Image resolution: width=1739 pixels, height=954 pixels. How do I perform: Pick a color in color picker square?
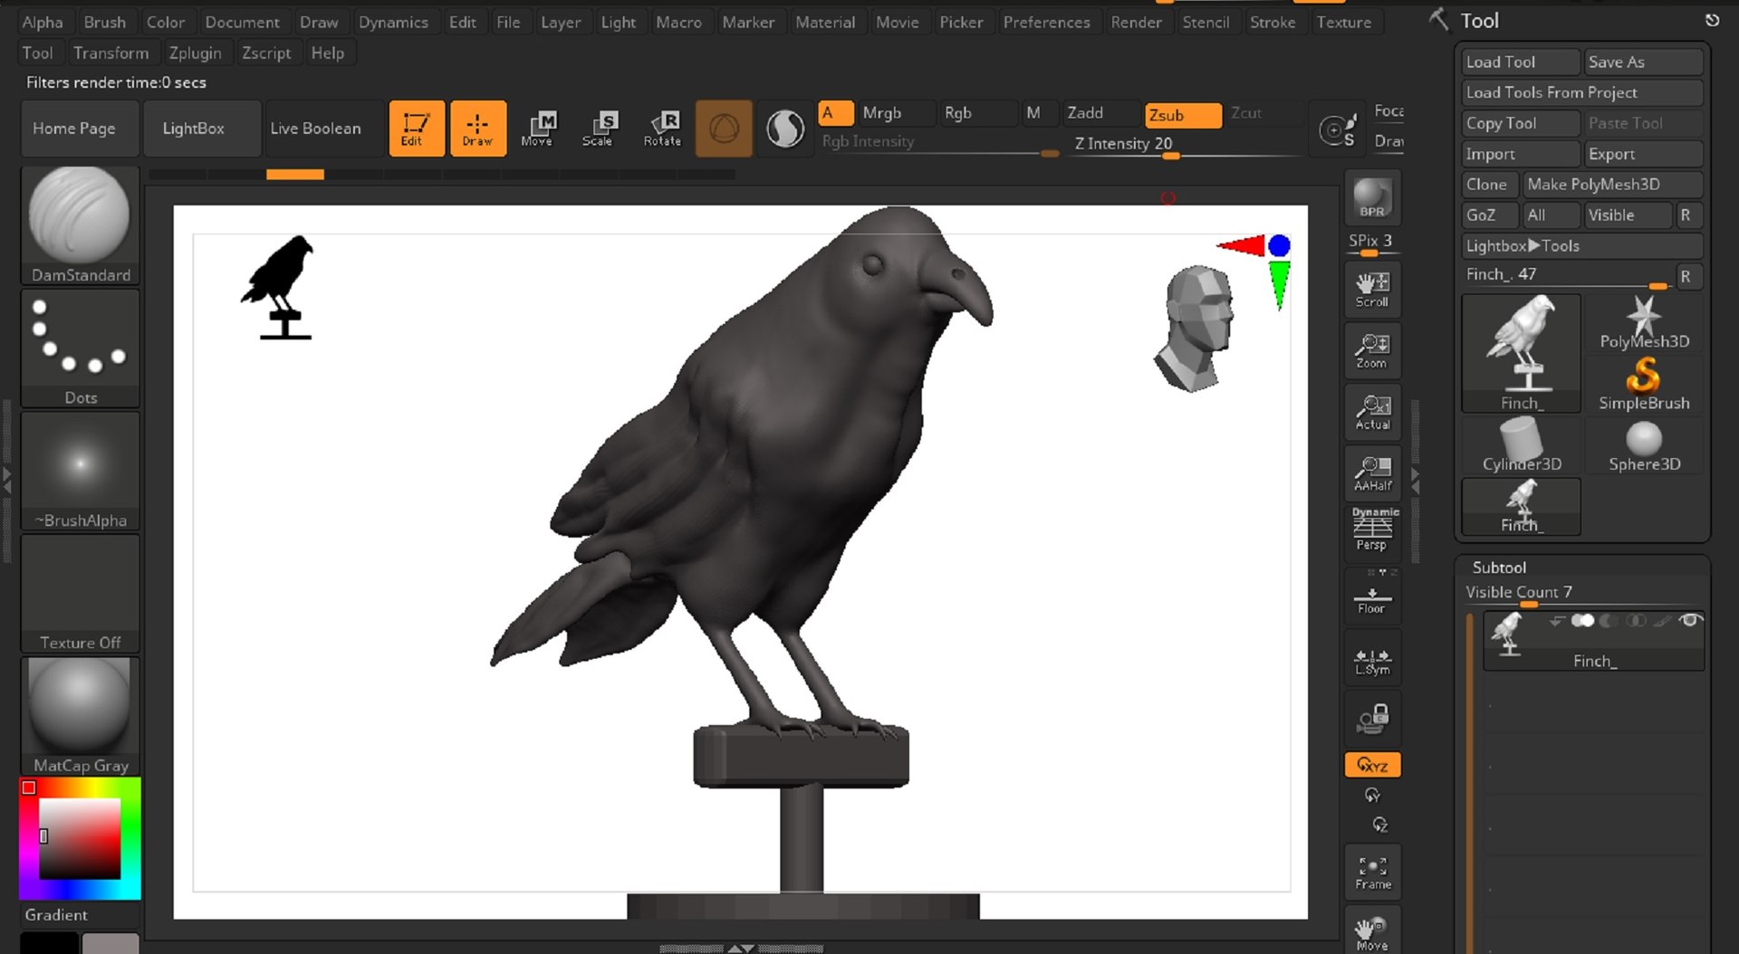[x=79, y=838]
